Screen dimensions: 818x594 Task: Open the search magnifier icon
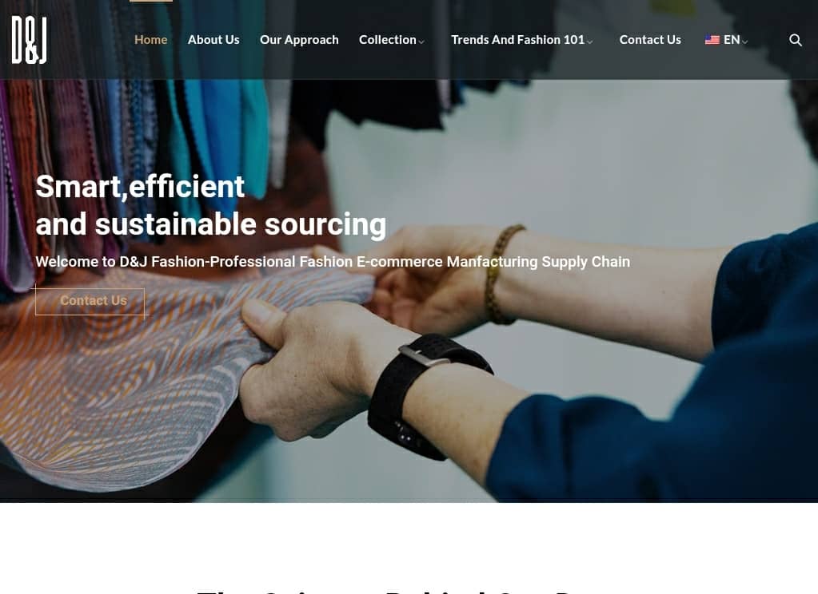pyautogui.click(x=795, y=40)
